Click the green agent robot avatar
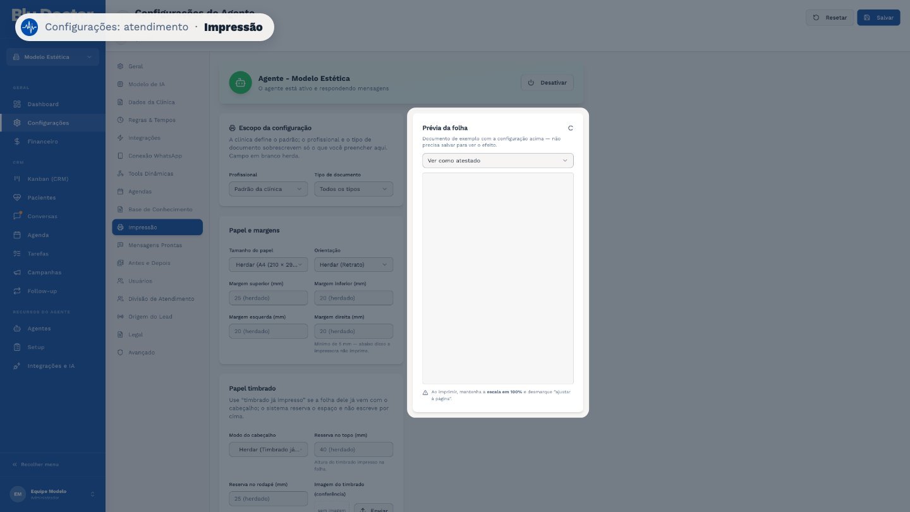Screen dimensions: 910x512 pyautogui.click(x=240, y=82)
